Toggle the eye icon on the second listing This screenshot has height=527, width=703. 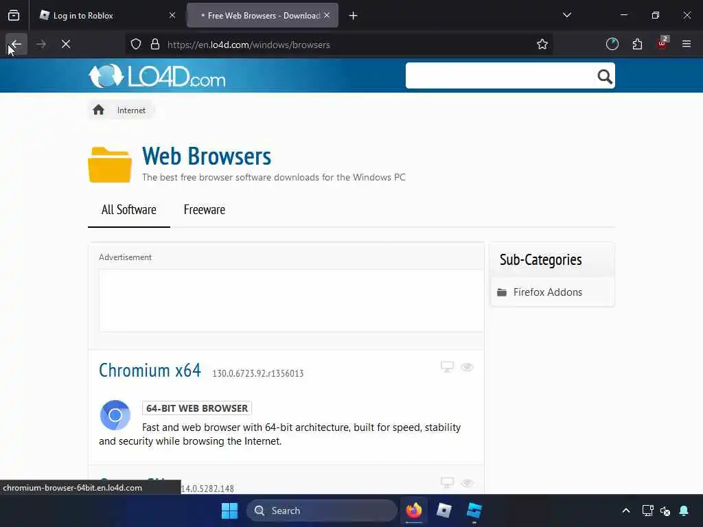pyautogui.click(x=467, y=482)
